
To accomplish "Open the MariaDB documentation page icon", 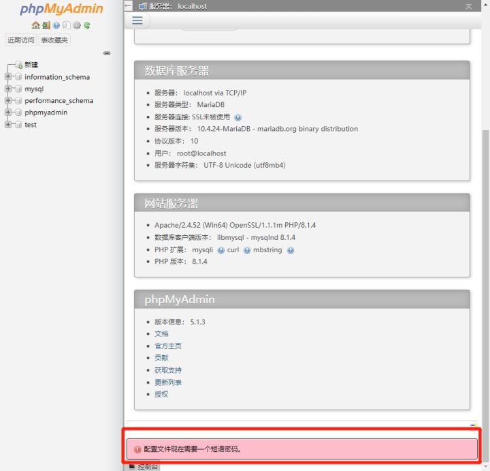I will [x=66, y=25].
